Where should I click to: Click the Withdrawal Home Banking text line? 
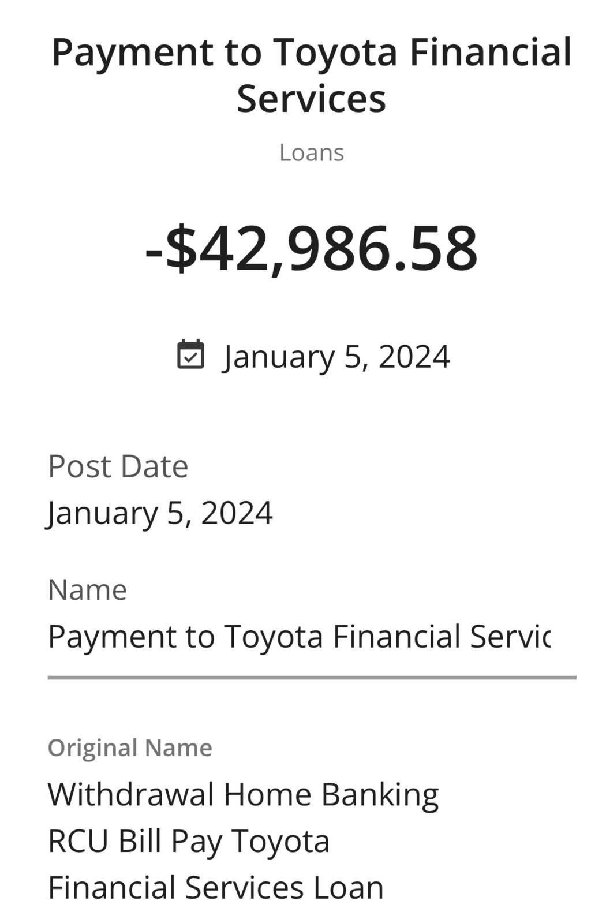coord(243,795)
